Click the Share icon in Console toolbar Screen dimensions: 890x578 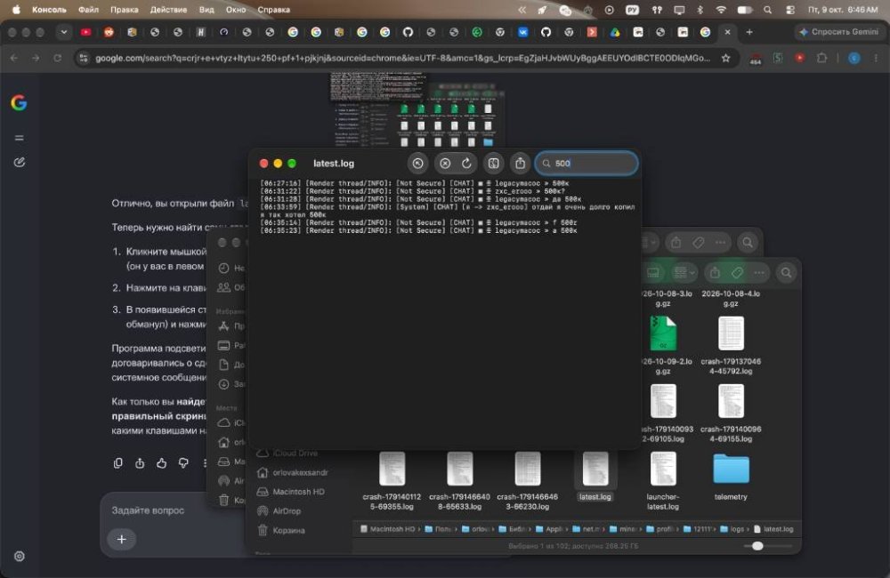coord(520,164)
